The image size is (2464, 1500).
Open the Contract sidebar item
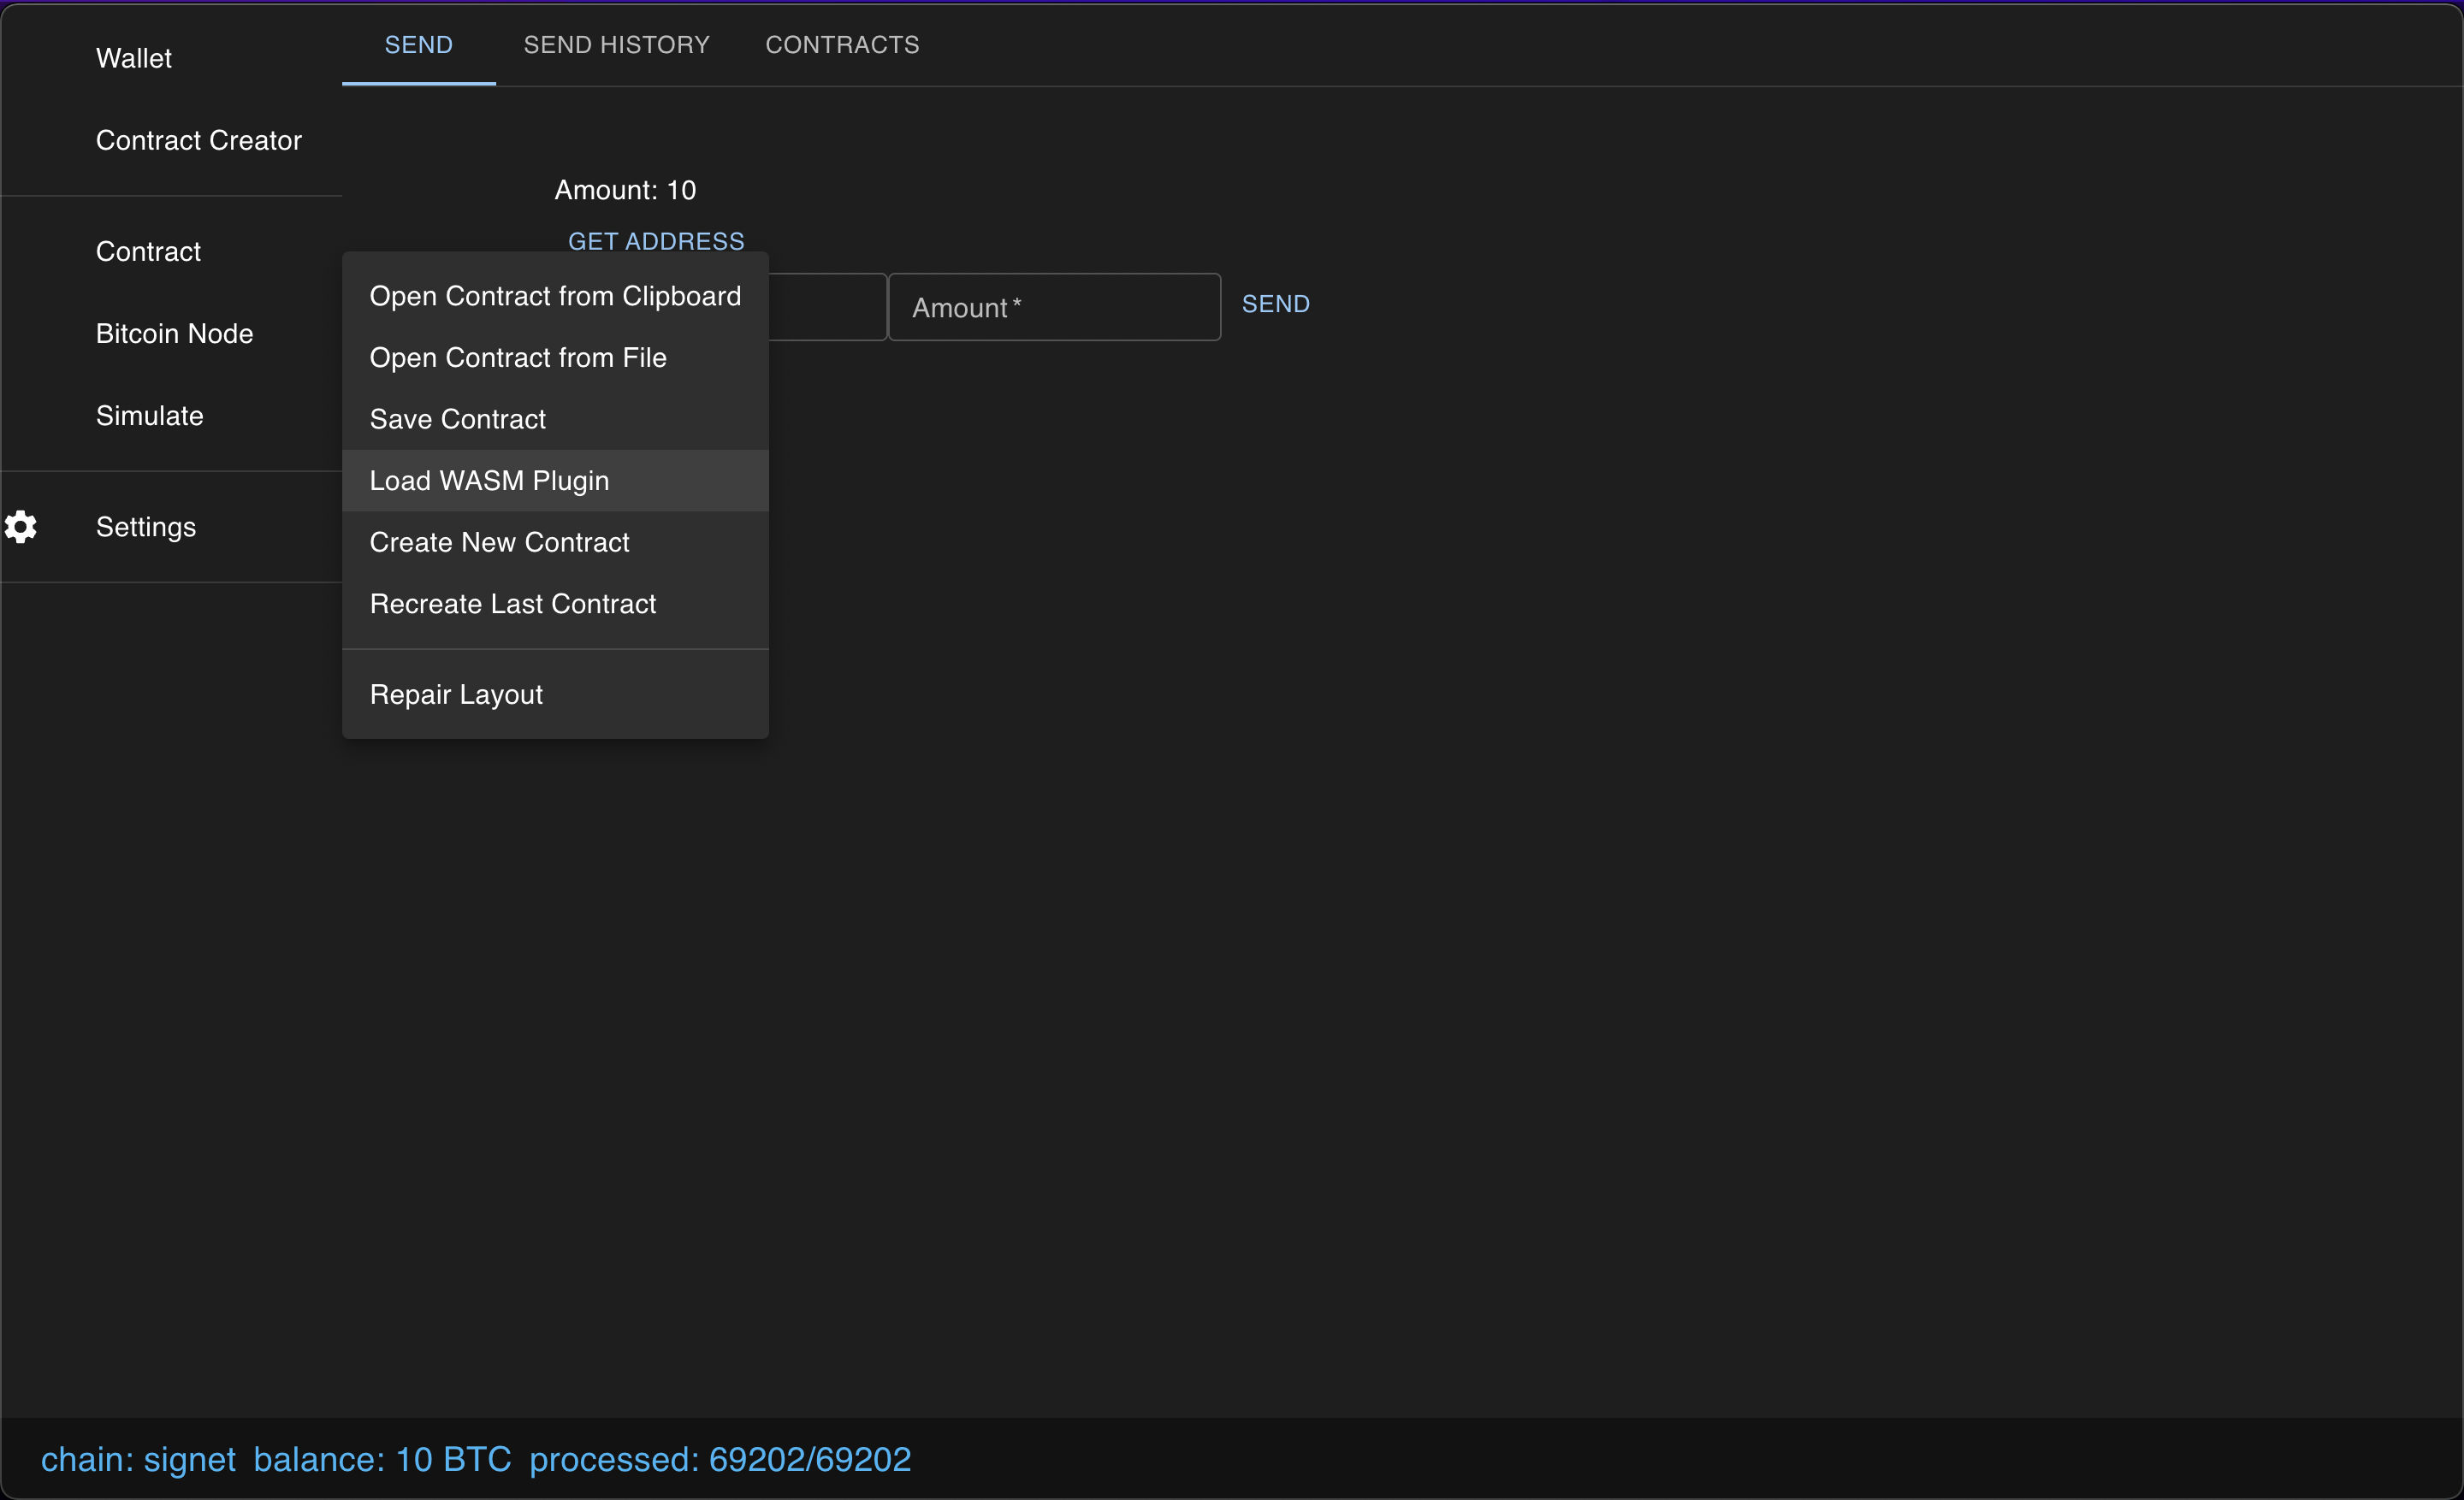(148, 251)
